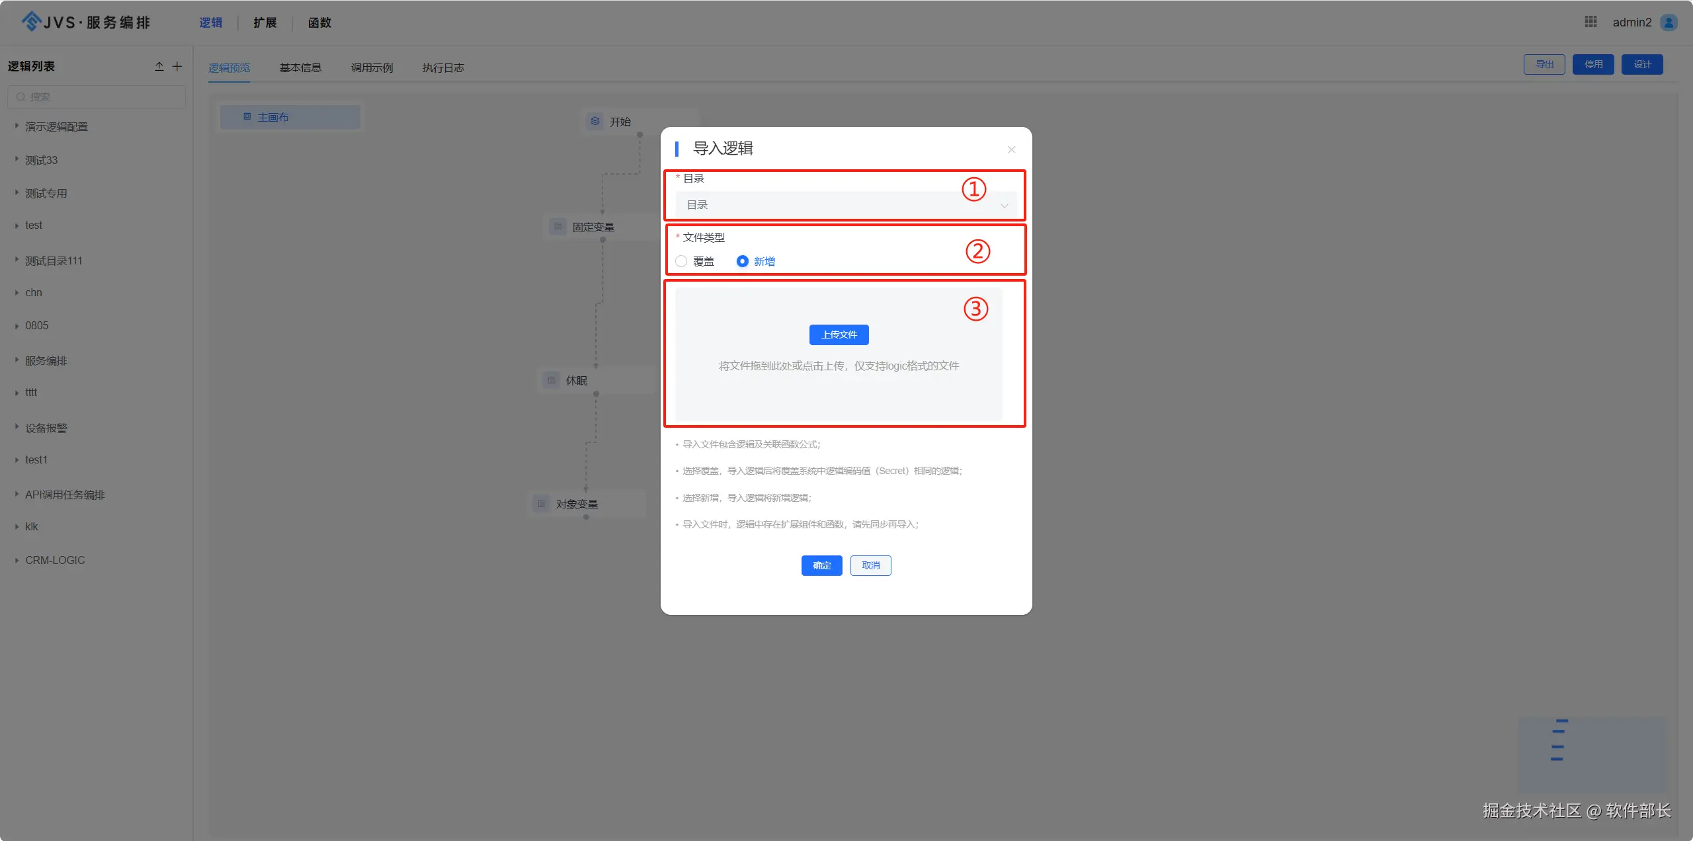Select the 覆盖 radio option
Image resolution: width=1693 pixels, height=841 pixels.
[x=681, y=261]
